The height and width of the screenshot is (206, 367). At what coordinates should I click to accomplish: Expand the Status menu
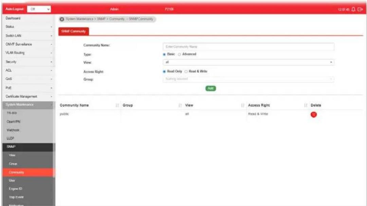pos(29,27)
